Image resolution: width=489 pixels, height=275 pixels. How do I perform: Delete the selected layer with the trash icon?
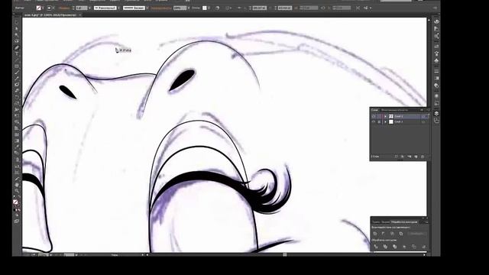423,157
